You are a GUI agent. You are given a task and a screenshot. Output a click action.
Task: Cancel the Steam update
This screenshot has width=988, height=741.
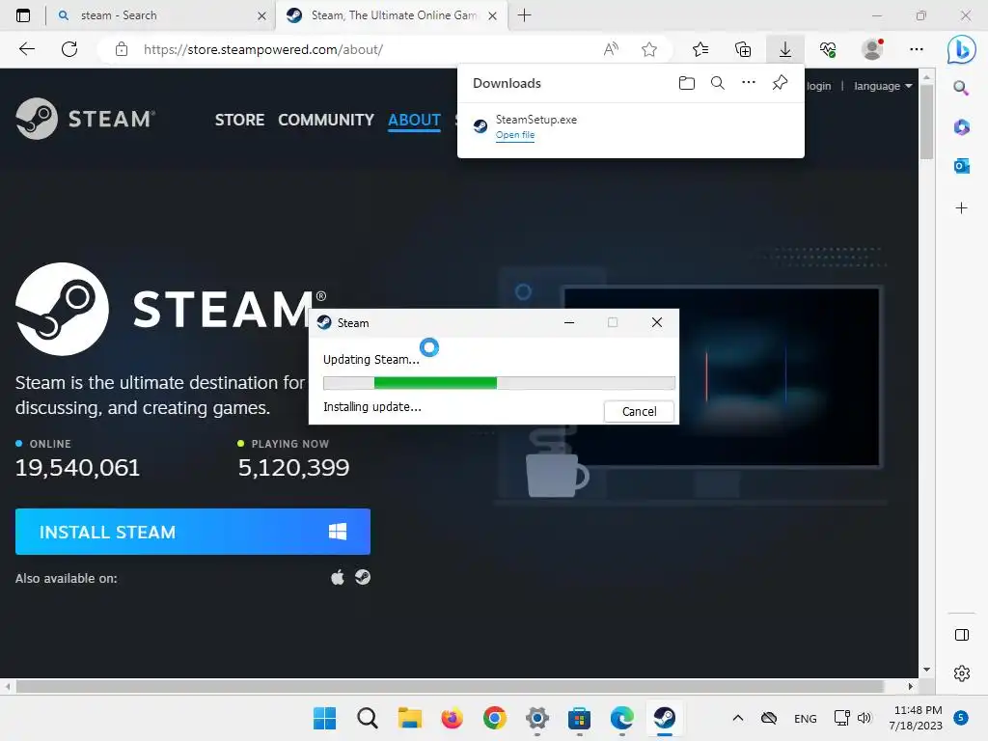(639, 411)
